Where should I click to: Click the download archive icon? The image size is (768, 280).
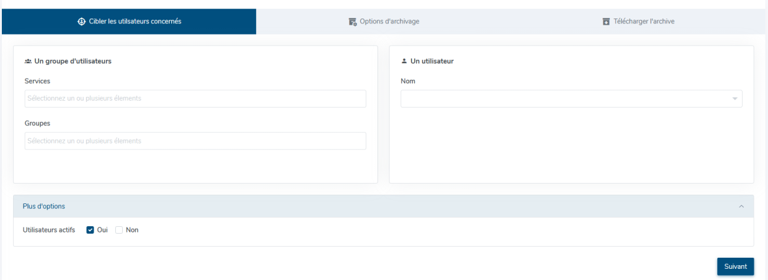pyautogui.click(x=606, y=22)
